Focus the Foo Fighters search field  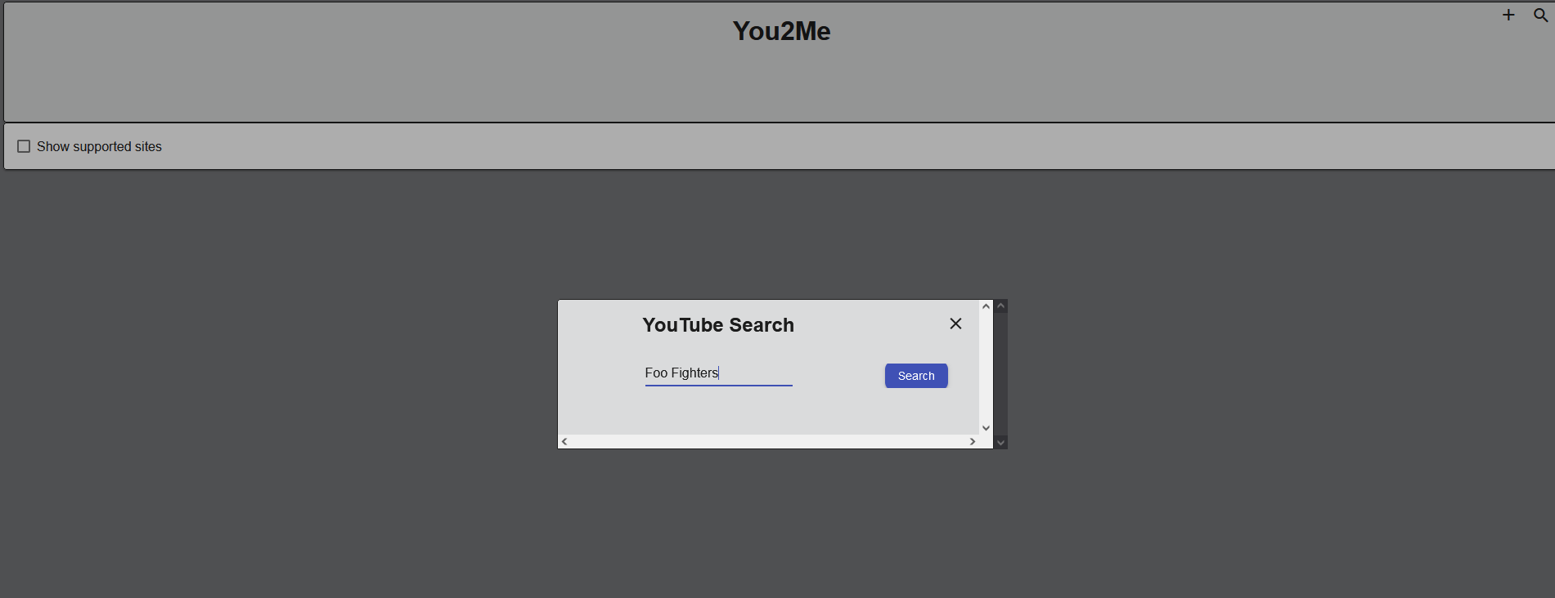[x=718, y=373]
